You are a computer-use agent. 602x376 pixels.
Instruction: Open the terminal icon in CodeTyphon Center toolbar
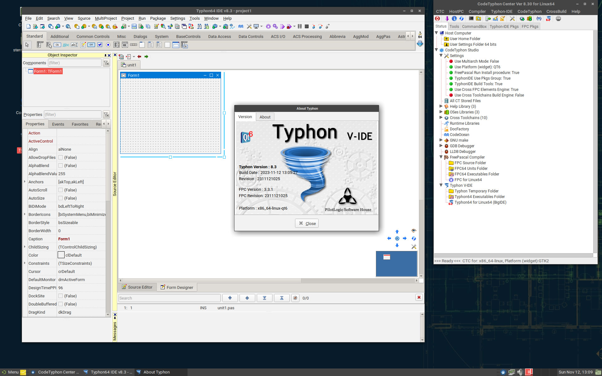[471, 19]
